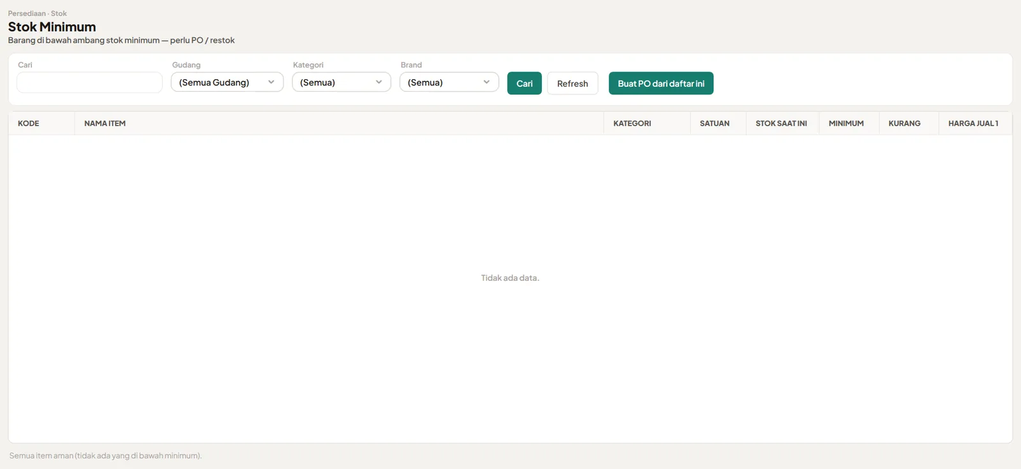The width and height of the screenshot is (1021, 469).
Task: Click the NAMA ITEM column header
Action: (x=105, y=123)
